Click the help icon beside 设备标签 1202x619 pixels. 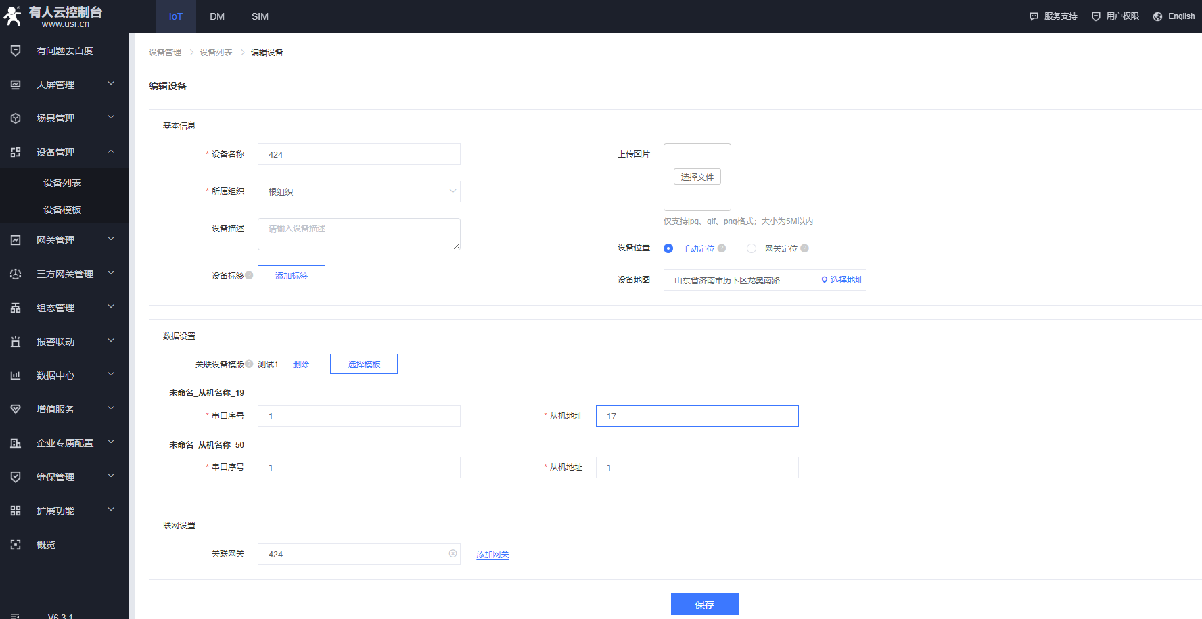(249, 275)
